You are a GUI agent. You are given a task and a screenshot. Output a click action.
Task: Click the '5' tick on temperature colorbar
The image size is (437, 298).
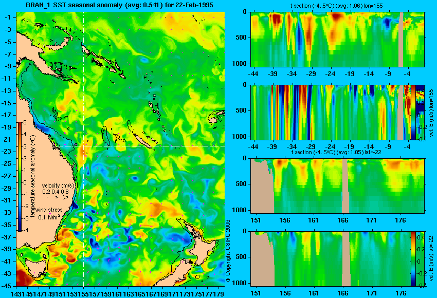[x=25, y=123]
